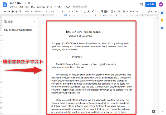Open the paragraph style dropdown

pos(41,11)
